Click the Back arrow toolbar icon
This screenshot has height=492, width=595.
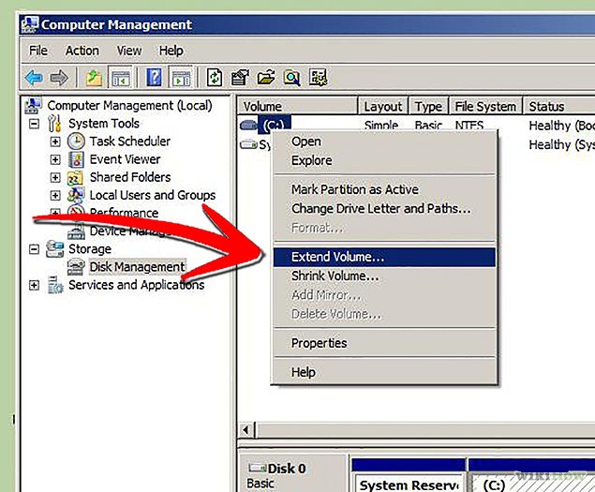[x=35, y=78]
